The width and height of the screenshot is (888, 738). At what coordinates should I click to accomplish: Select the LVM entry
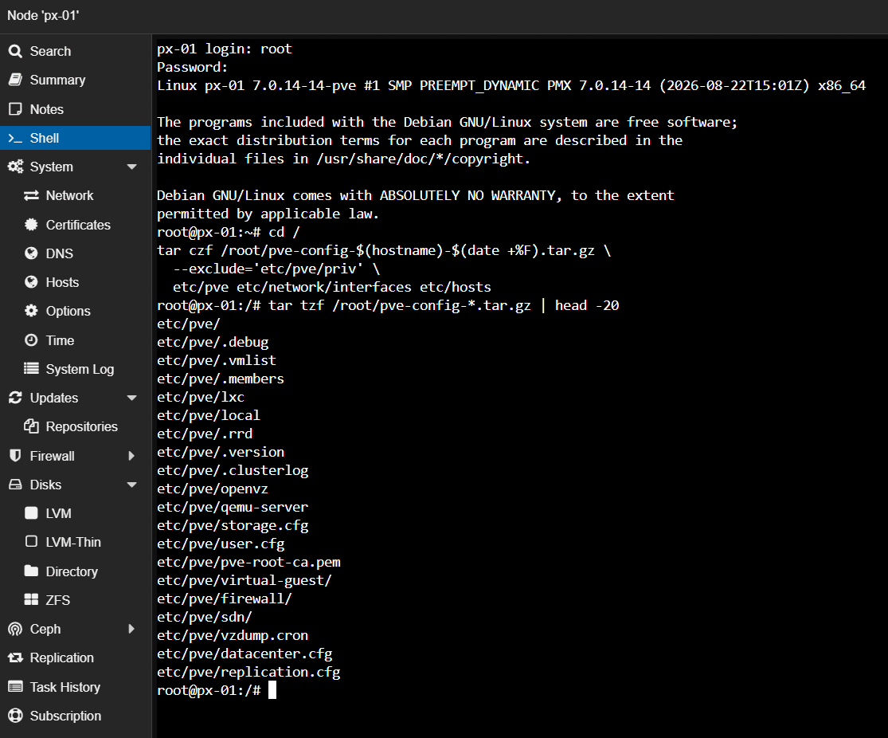pos(76,513)
